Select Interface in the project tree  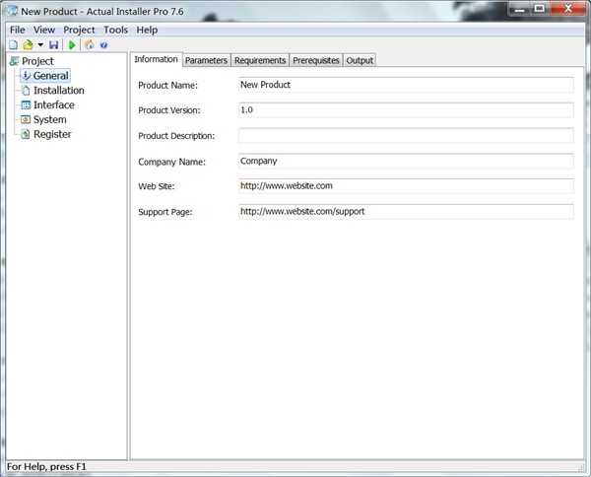click(x=54, y=104)
